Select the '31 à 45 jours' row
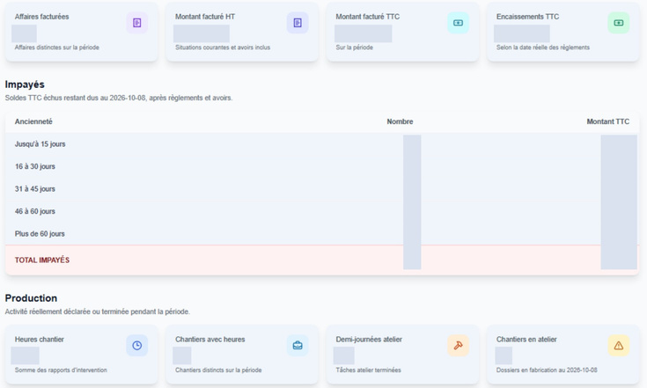 click(322, 189)
